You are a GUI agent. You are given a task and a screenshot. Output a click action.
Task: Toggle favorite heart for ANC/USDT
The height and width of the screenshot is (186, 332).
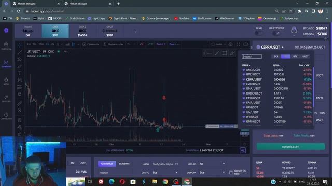244,70
